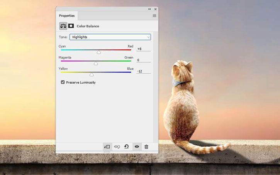
Task: Click the Magenta label
Action: click(x=65, y=57)
